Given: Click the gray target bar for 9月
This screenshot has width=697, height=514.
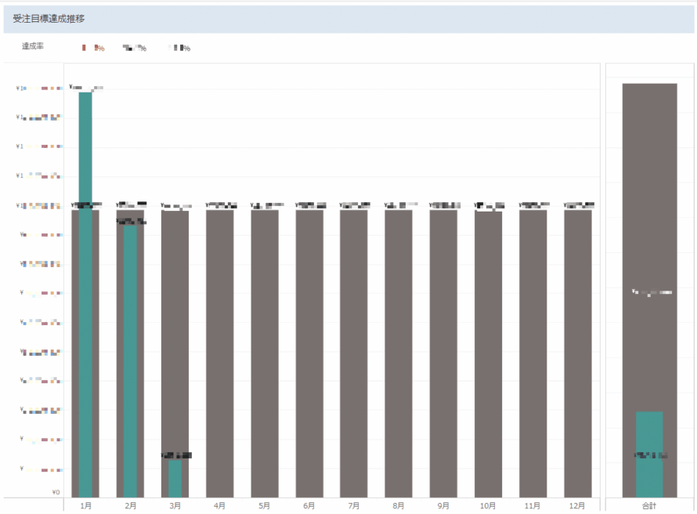Looking at the screenshot, I should coord(443,353).
